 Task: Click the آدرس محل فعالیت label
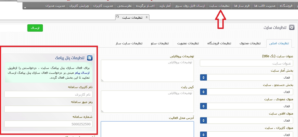[x=181, y=118]
